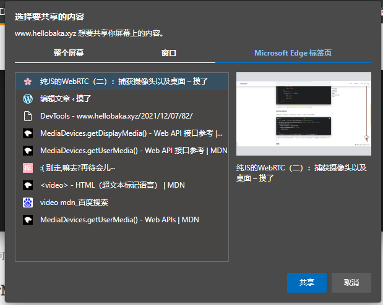Image resolution: width=383 pixels, height=305 pixels.
Task: Click the pink flower favicon of WebRTC tab
Action: tap(28, 81)
